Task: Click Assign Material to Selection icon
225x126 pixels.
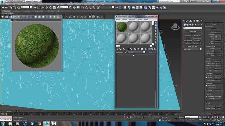Action: point(124,49)
